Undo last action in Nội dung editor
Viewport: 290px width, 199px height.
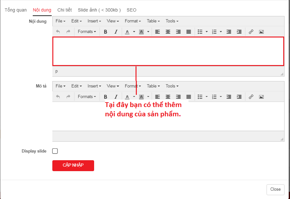click(58, 32)
